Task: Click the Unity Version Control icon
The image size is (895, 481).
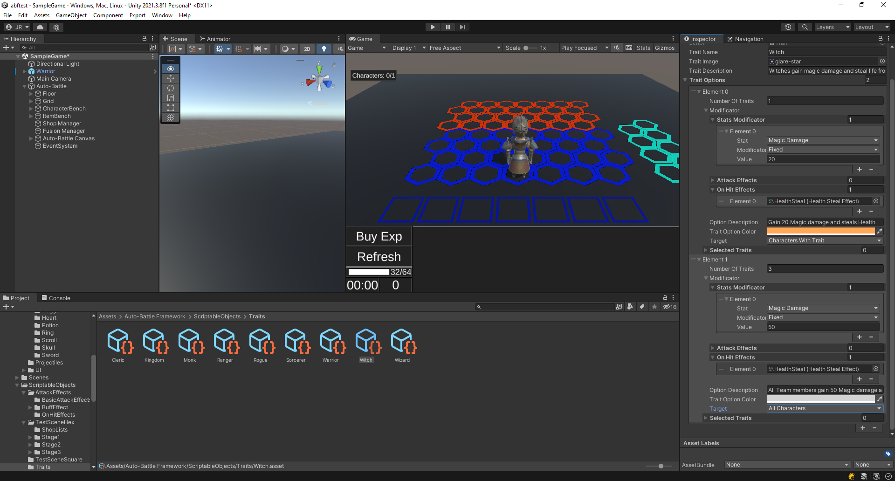Action: coord(56,27)
